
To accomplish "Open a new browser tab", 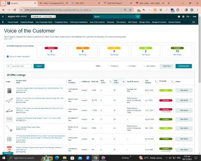I will coord(169,3).
